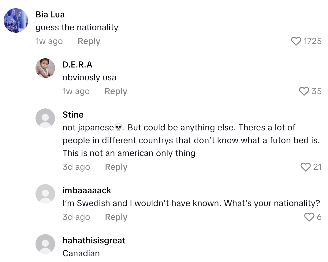This screenshot has height=262, width=328.
Task: Click the "Canadian" reply text
Action: click(x=81, y=253)
